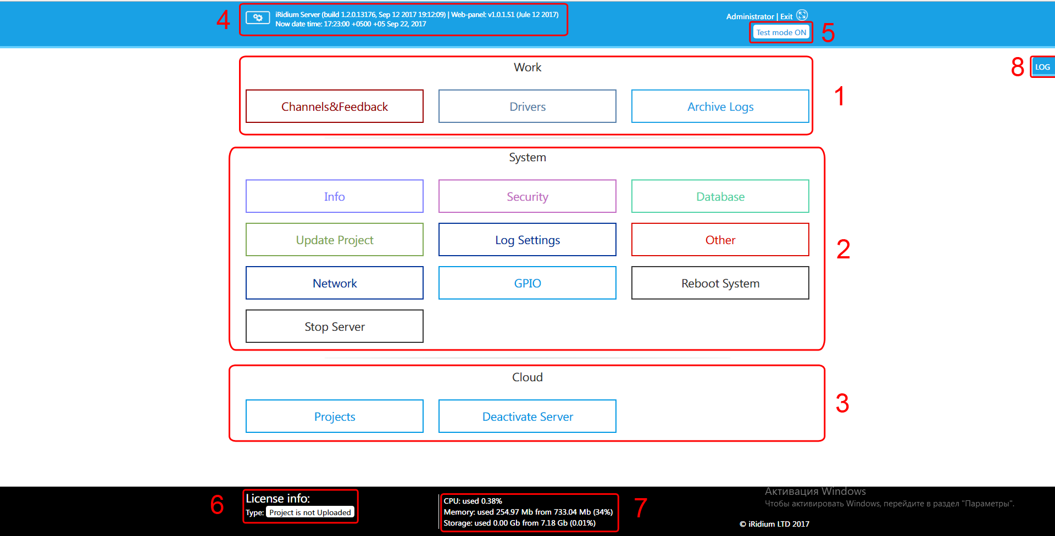Click the Exit link in header
Screen dimensions: 1055x536
point(786,16)
